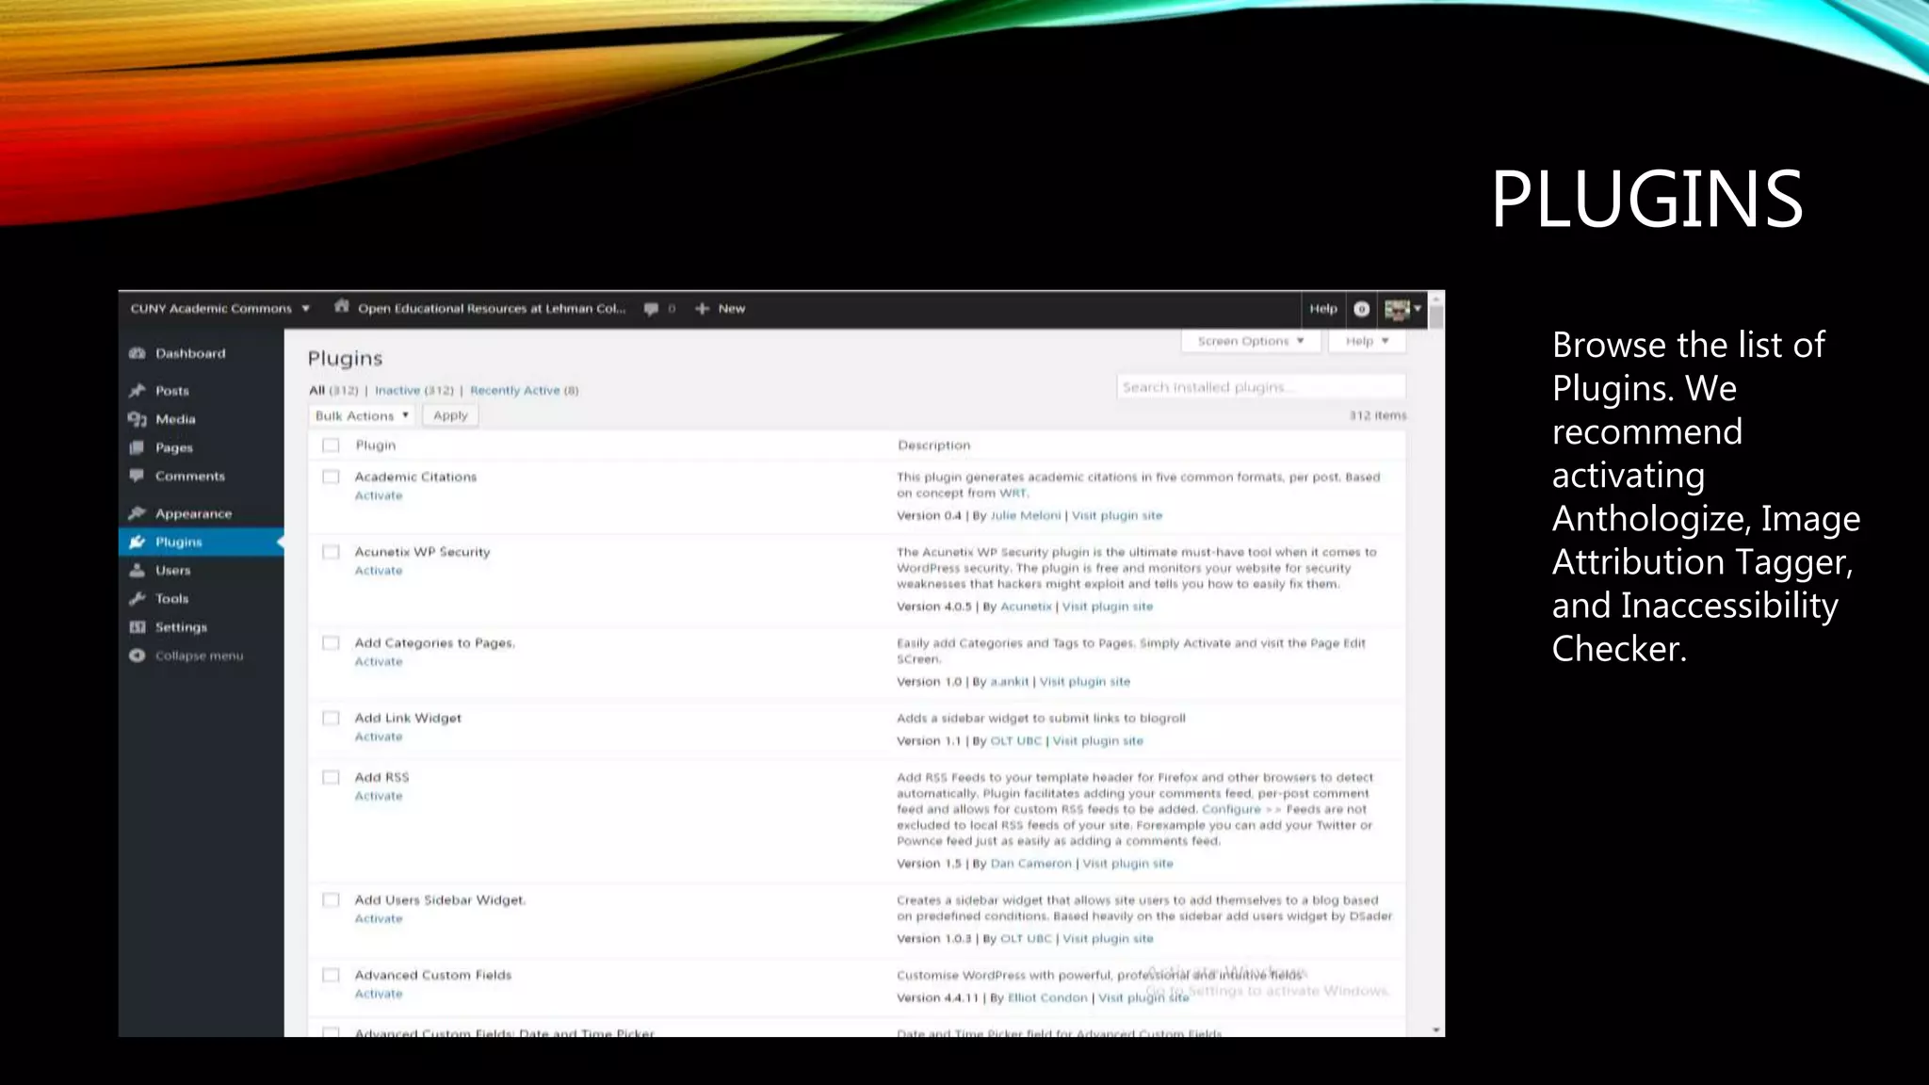Click the Settings sliders icon
The width and height of the screenshot is (1929, 1085).
[x=138, y=627]
